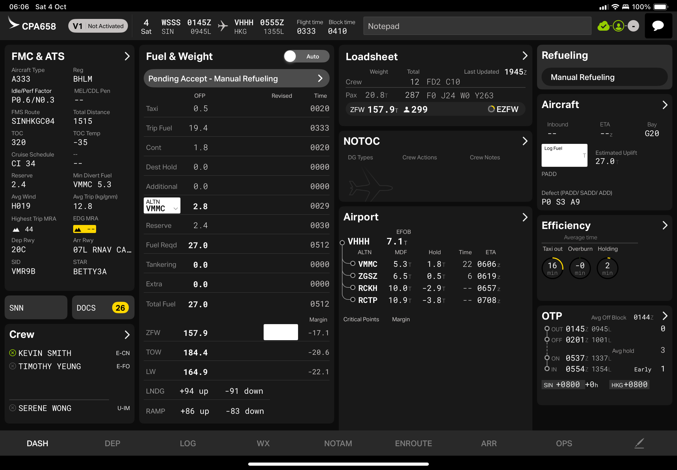
Task: Tap the V1 Not Activated status pill
Action: (x=98, y=26)
